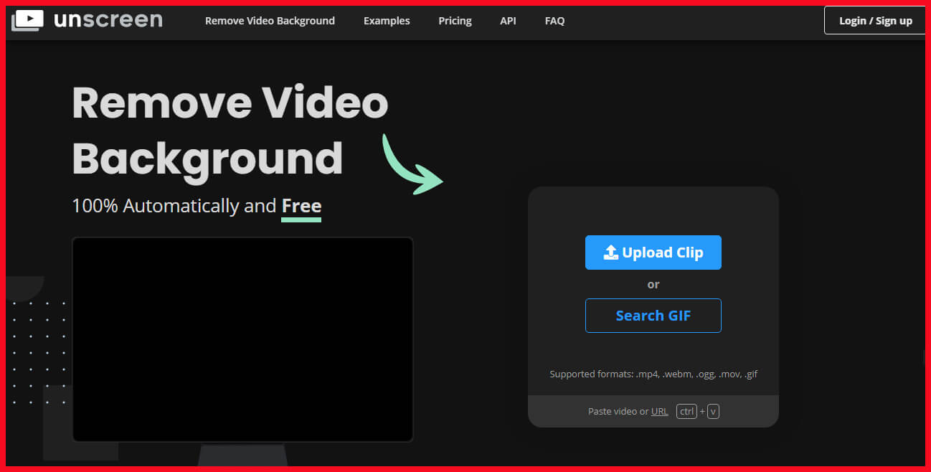This screenshot has width=931, height=472.
Task: Click the black video preview area
Action: [242, 339]
